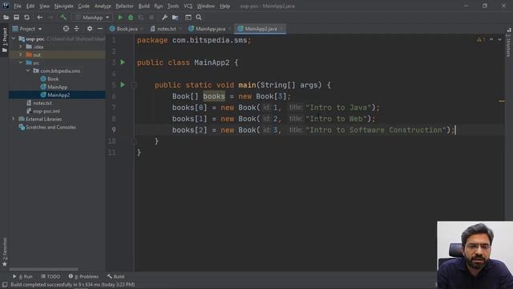Click the Synchronize refresh toolbar icon
This screenshot has width=513, height=289.
click(x=26, y=18)
